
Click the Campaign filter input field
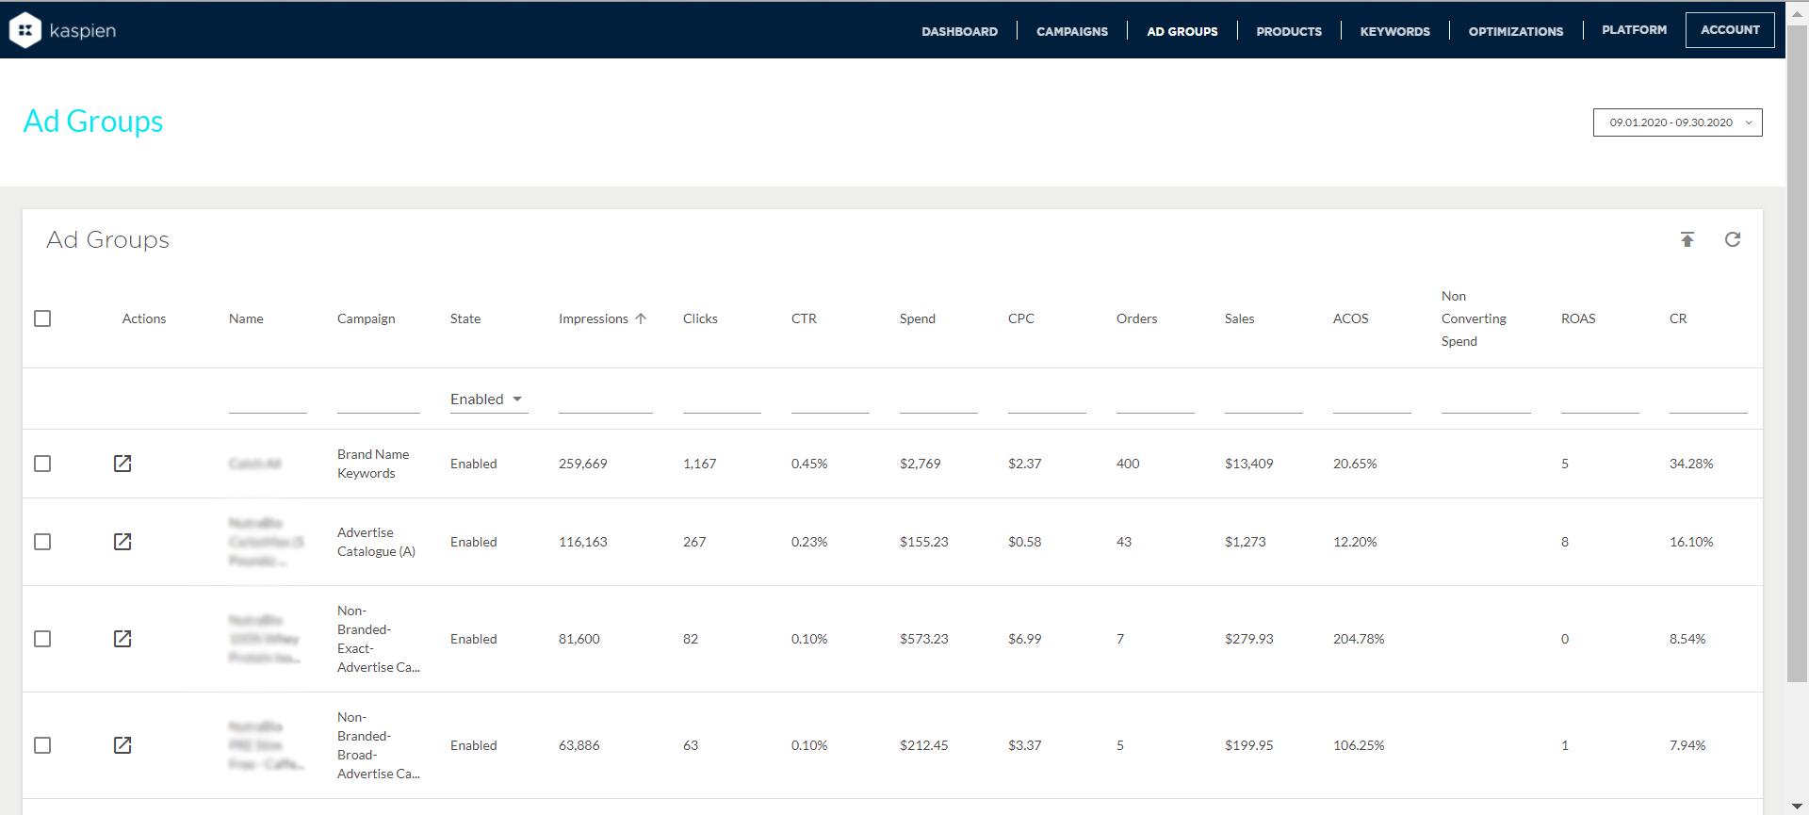pos(378,400)
